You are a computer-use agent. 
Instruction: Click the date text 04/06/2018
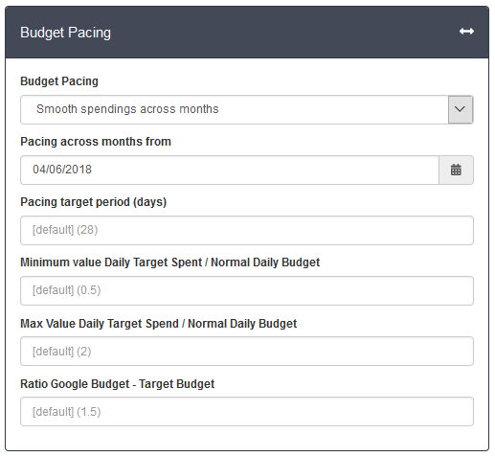pos(62,170)
